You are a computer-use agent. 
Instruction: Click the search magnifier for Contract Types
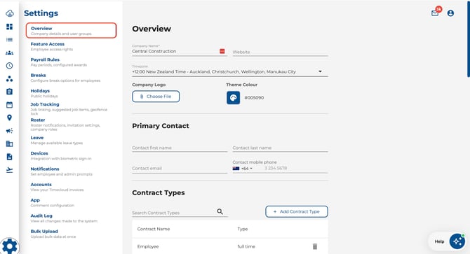click(220, 211)
